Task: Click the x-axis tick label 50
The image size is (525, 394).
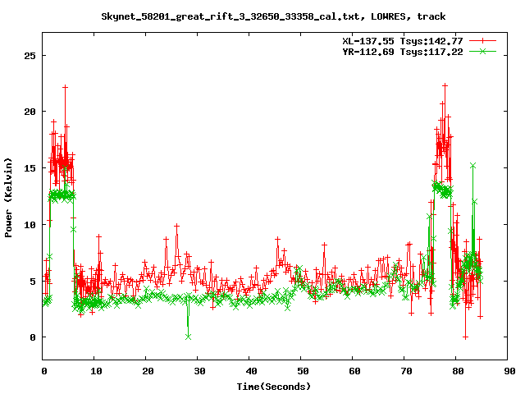Action: (x=303, y=371)
